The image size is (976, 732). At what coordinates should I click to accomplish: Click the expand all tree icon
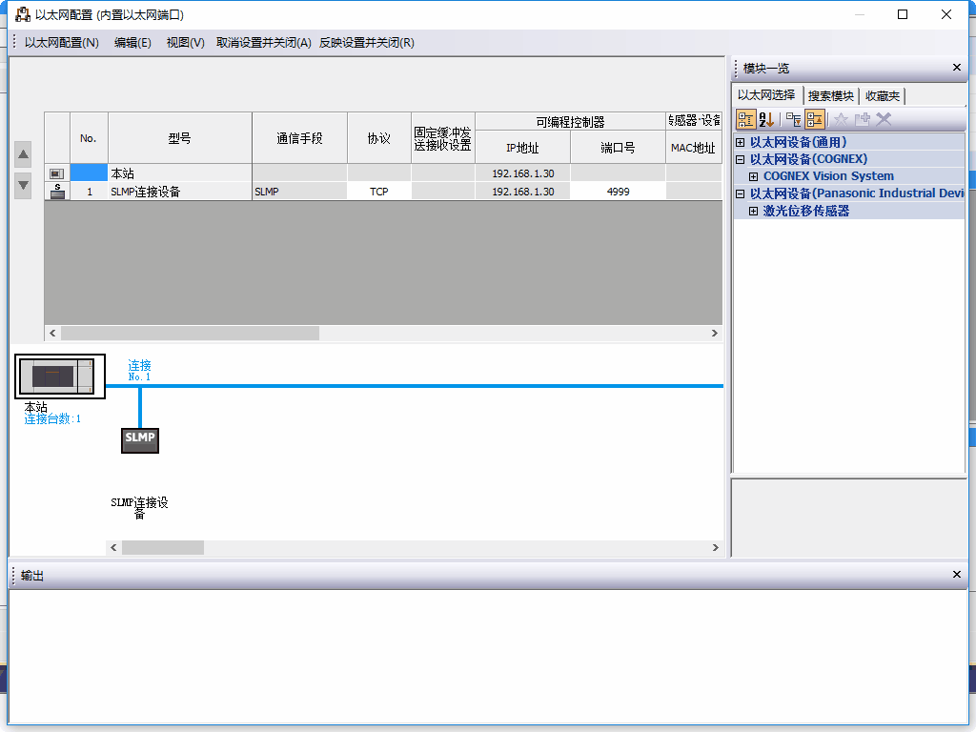pos(793,119)
